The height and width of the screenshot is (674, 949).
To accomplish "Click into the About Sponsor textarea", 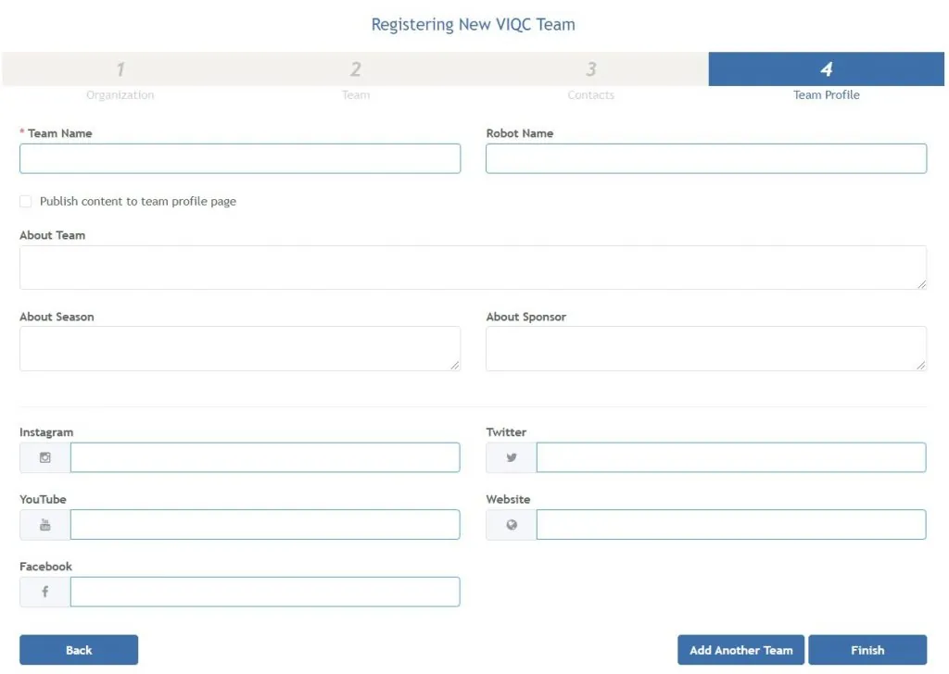I will point(706,349).
